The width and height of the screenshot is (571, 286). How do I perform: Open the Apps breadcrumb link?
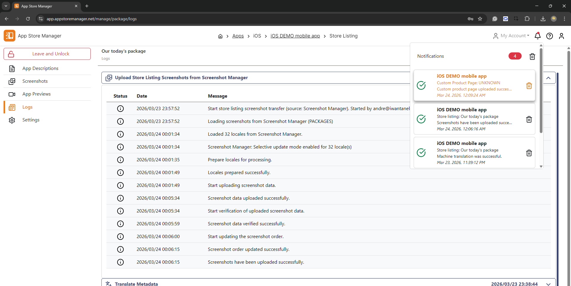coord(238,36)
